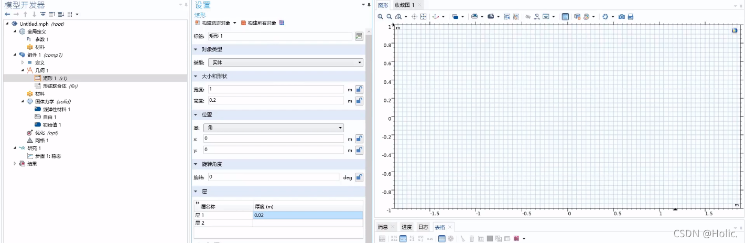745x243 pixels.
Task: Move node up with the up arrow
Action: pyautogui.click(x=25, y=14)
